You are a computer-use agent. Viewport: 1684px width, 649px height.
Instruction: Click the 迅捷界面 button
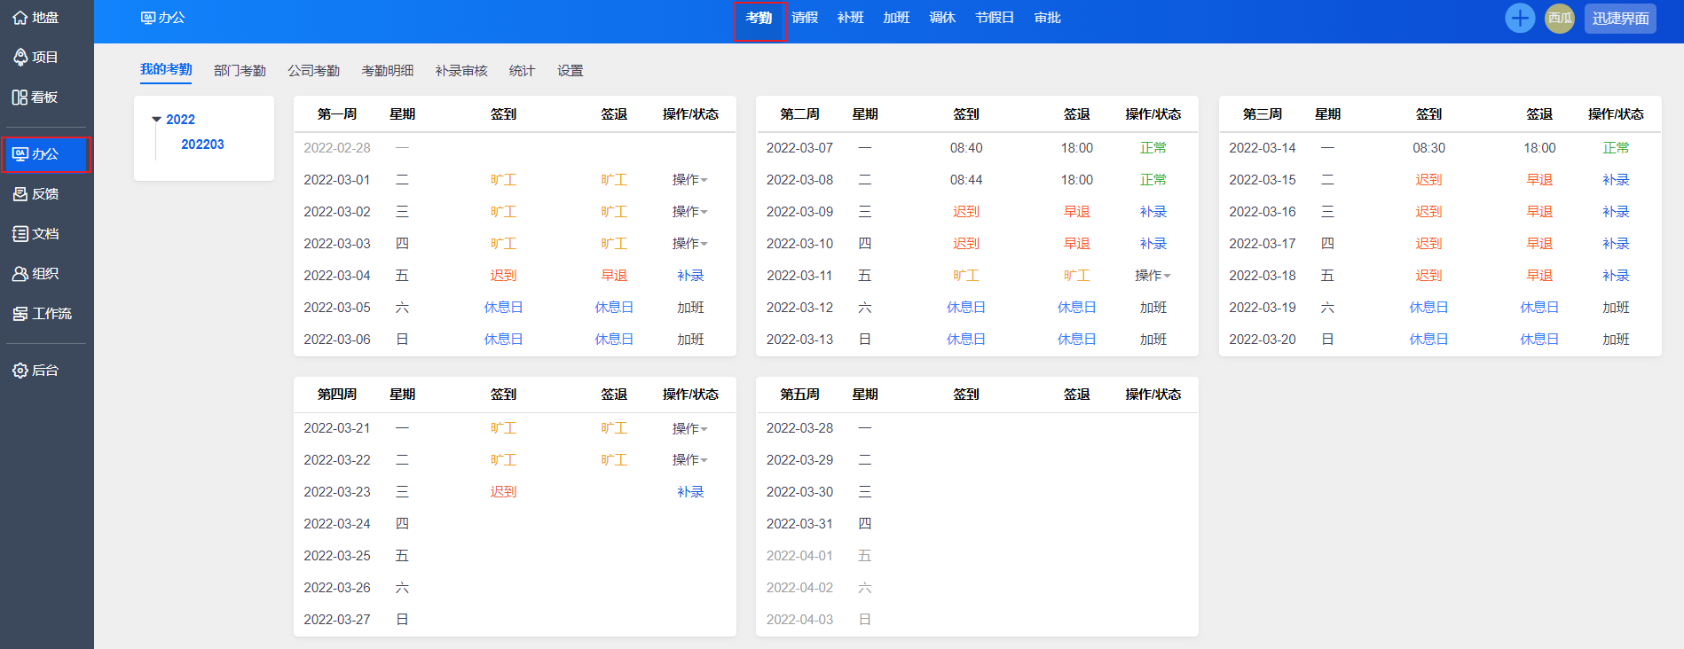[1620, 19]
